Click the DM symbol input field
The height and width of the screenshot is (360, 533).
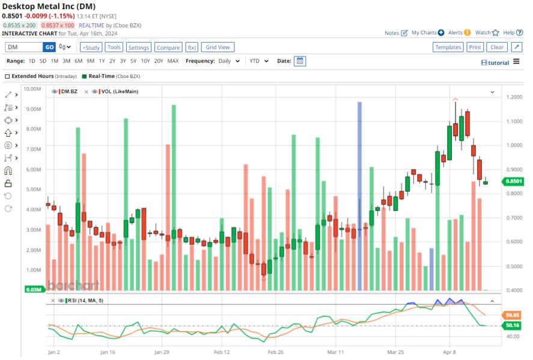tap(24, 47)
